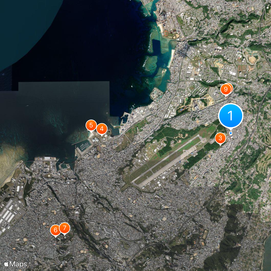
Task: Click the Maps wordmark text
Action: click(18, 264)
